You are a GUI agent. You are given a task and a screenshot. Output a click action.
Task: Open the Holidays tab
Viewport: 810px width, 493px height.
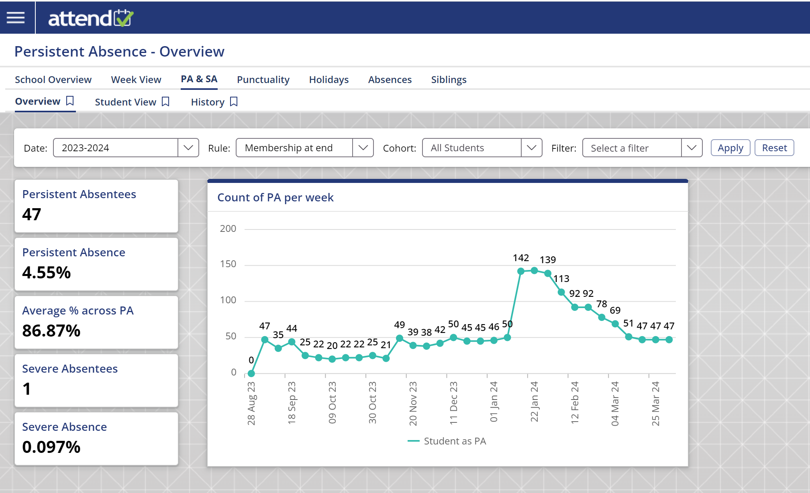(x=329, y=79)
